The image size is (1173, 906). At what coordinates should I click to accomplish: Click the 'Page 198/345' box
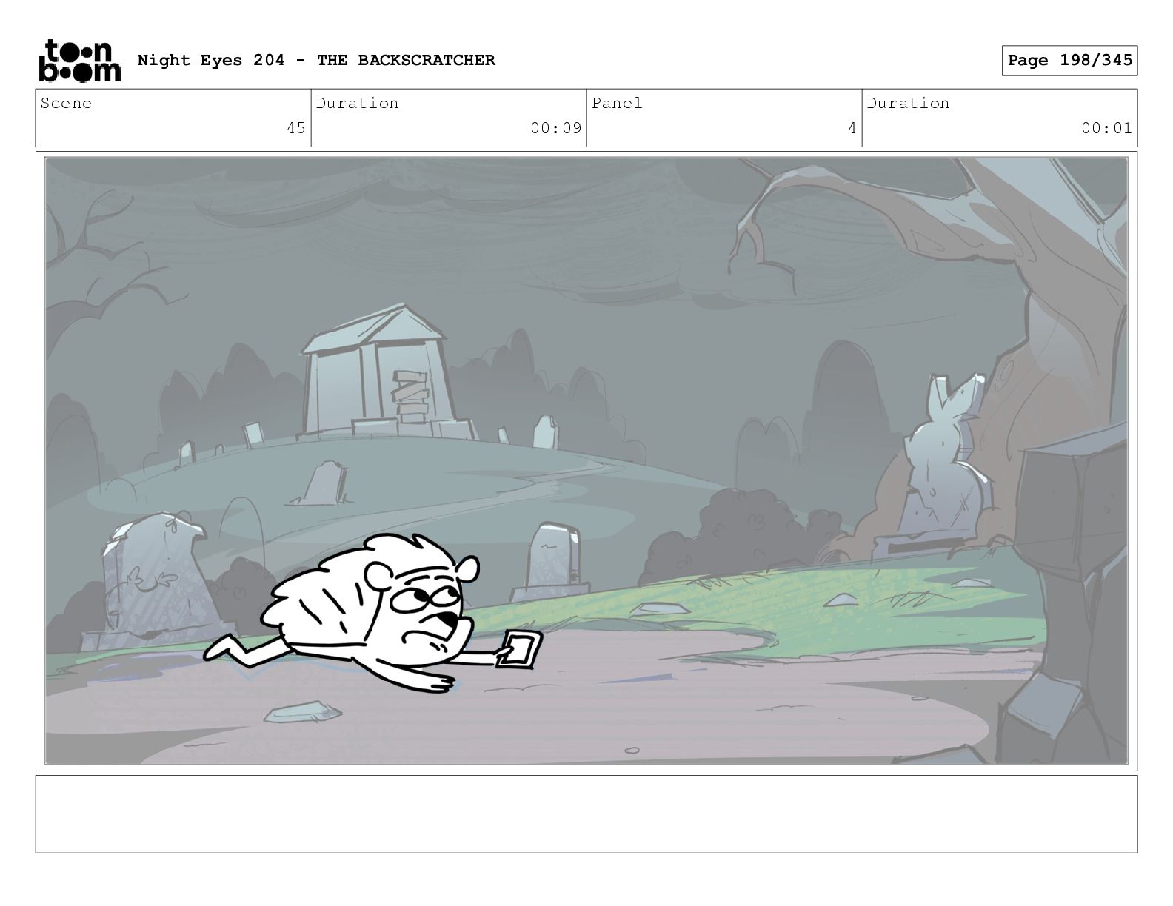(1070, 61)
